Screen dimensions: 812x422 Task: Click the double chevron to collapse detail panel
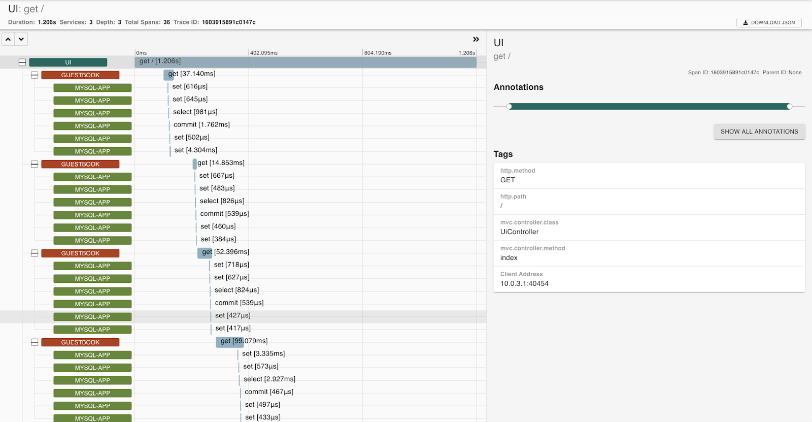[x=476, y=39]
